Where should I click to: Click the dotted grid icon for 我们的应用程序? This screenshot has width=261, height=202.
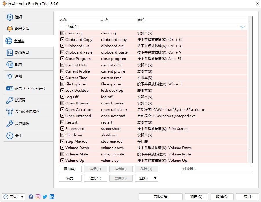click(x=10, y=112)
